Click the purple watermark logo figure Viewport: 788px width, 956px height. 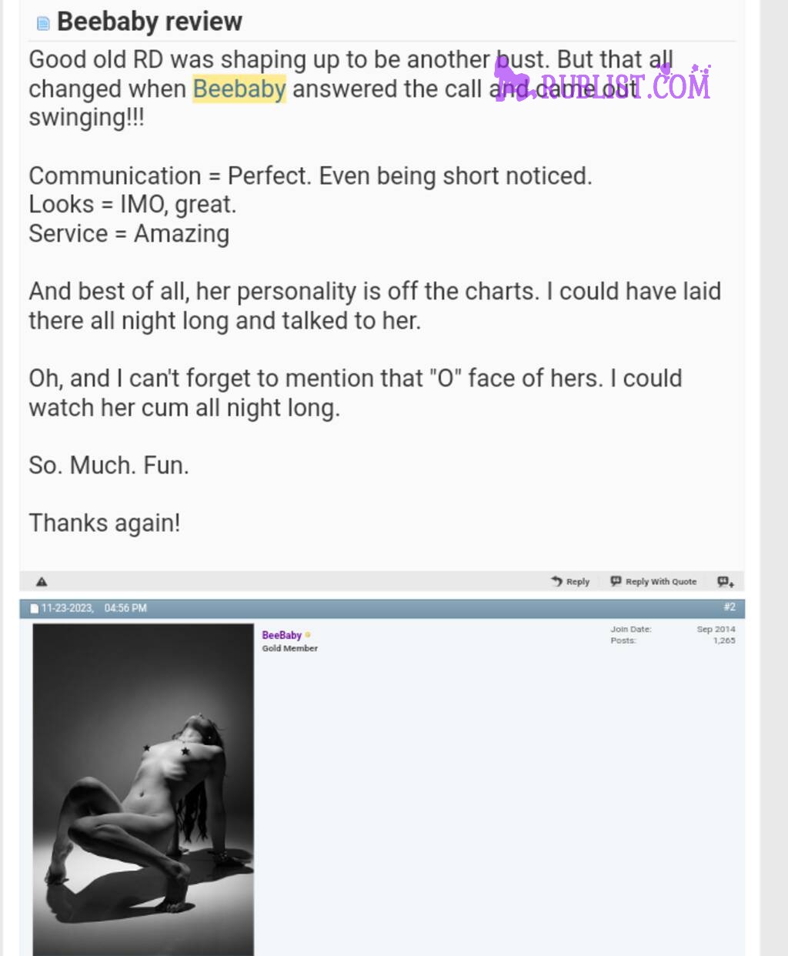click(x=511, y=79)
